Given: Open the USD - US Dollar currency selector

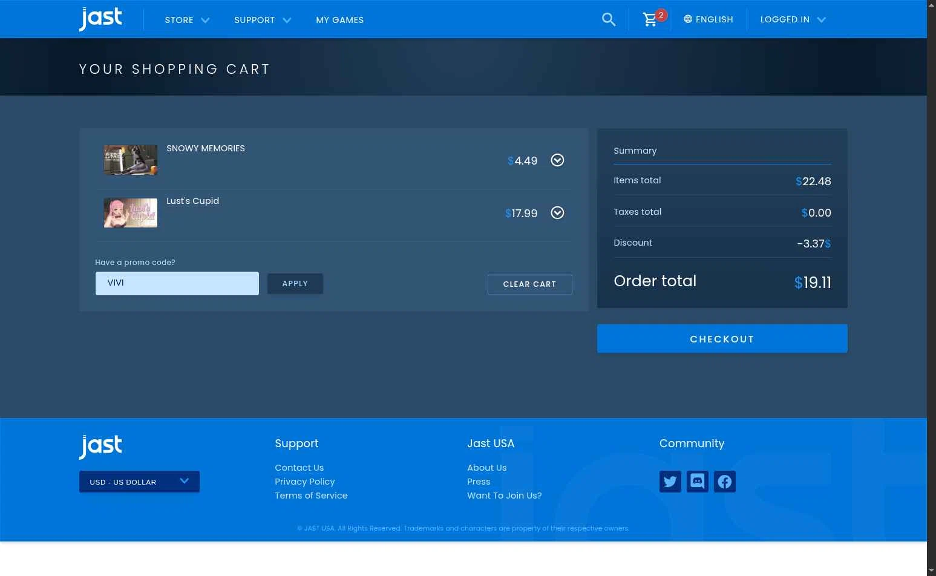Looking at the screenshot, I should coord(139,482).
